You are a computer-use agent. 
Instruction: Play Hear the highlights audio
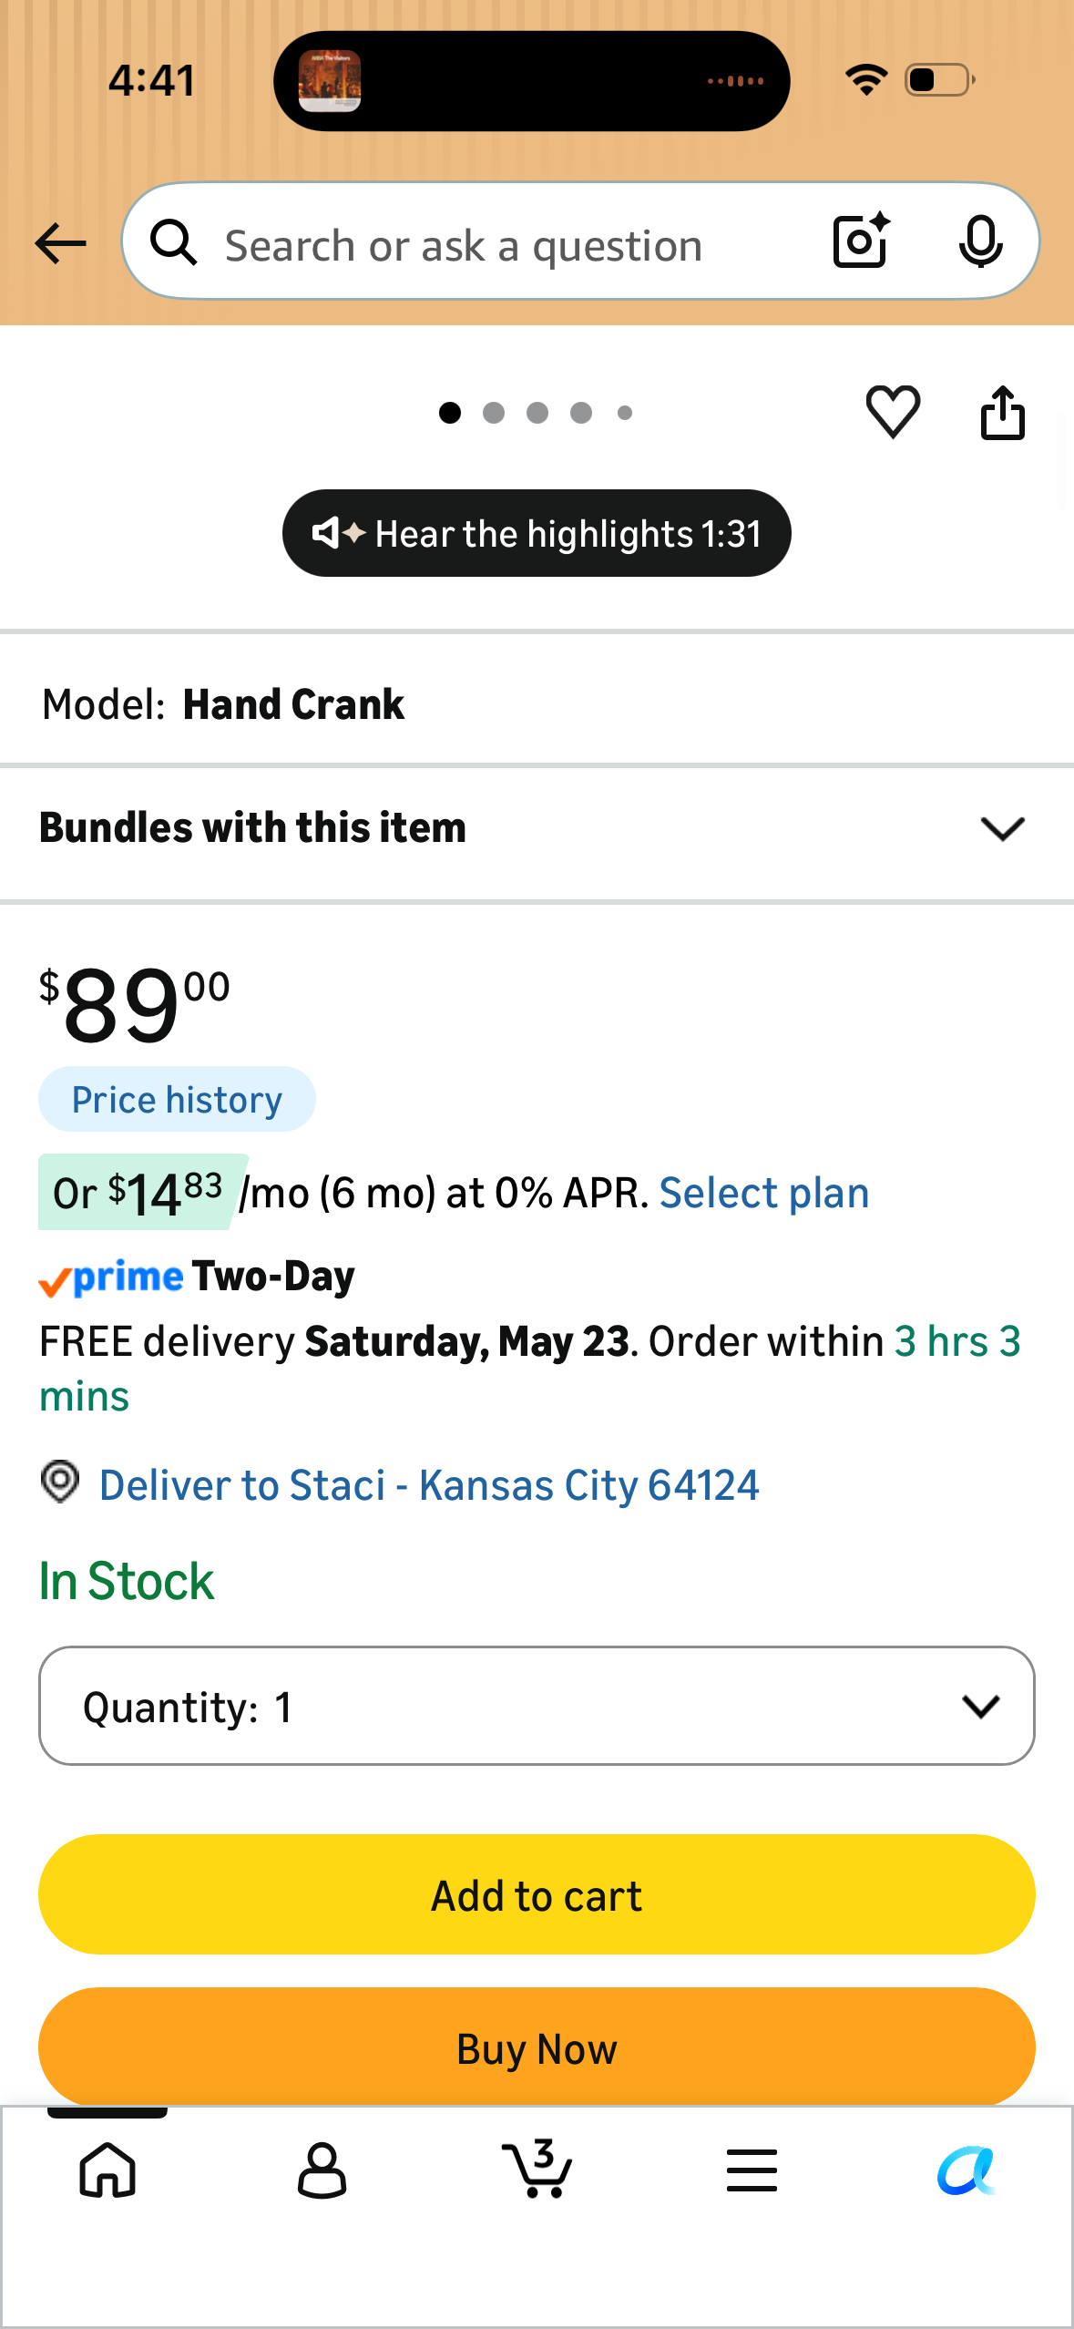point(537,533)
